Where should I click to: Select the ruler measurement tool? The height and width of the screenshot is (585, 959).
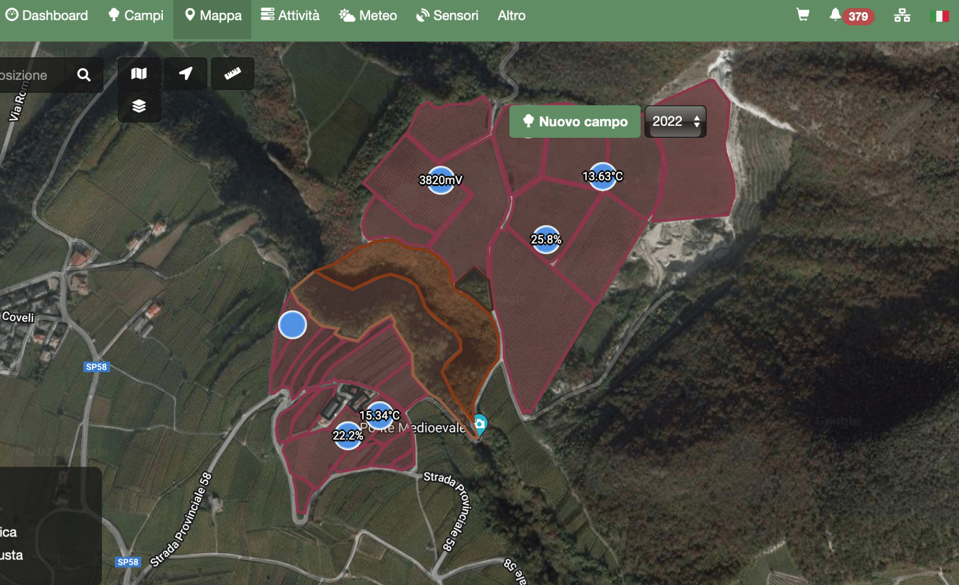(232, 74)
